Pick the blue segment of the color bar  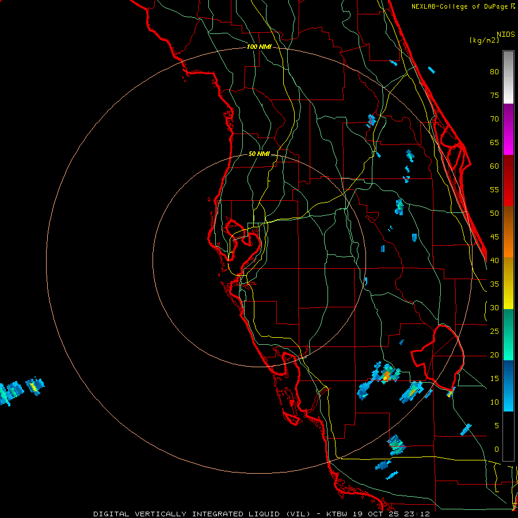click(x=508, y=386)
